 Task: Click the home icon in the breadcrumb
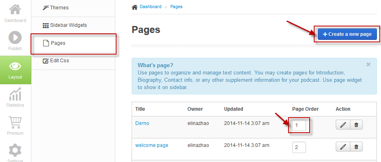pyautogui.click(x=134, y=7)
